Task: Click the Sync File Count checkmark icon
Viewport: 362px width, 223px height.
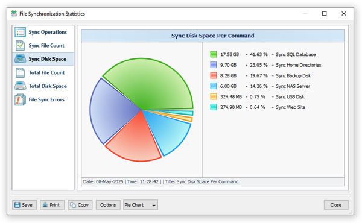Action: click(20, 45)
